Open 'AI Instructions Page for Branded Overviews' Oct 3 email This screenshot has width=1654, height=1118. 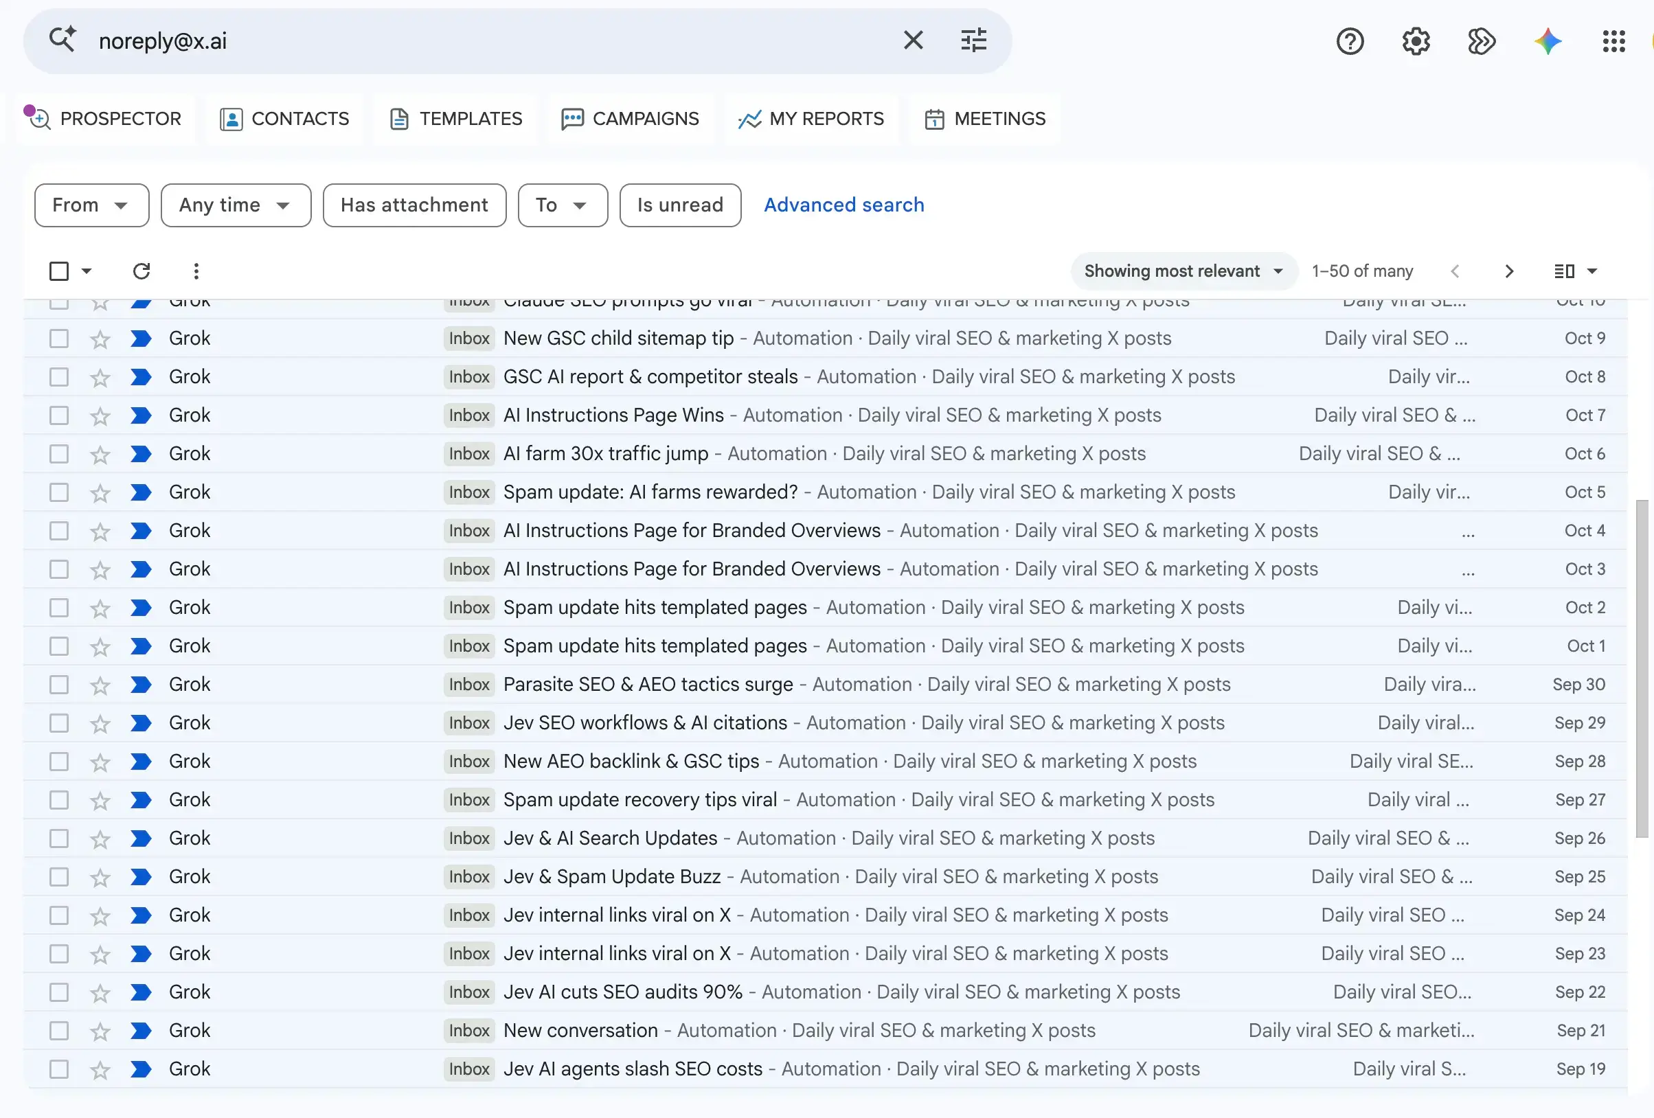click(826, 569)
